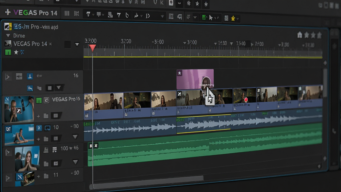Open the dropdown triangle on track 16

tap(59, 88)
